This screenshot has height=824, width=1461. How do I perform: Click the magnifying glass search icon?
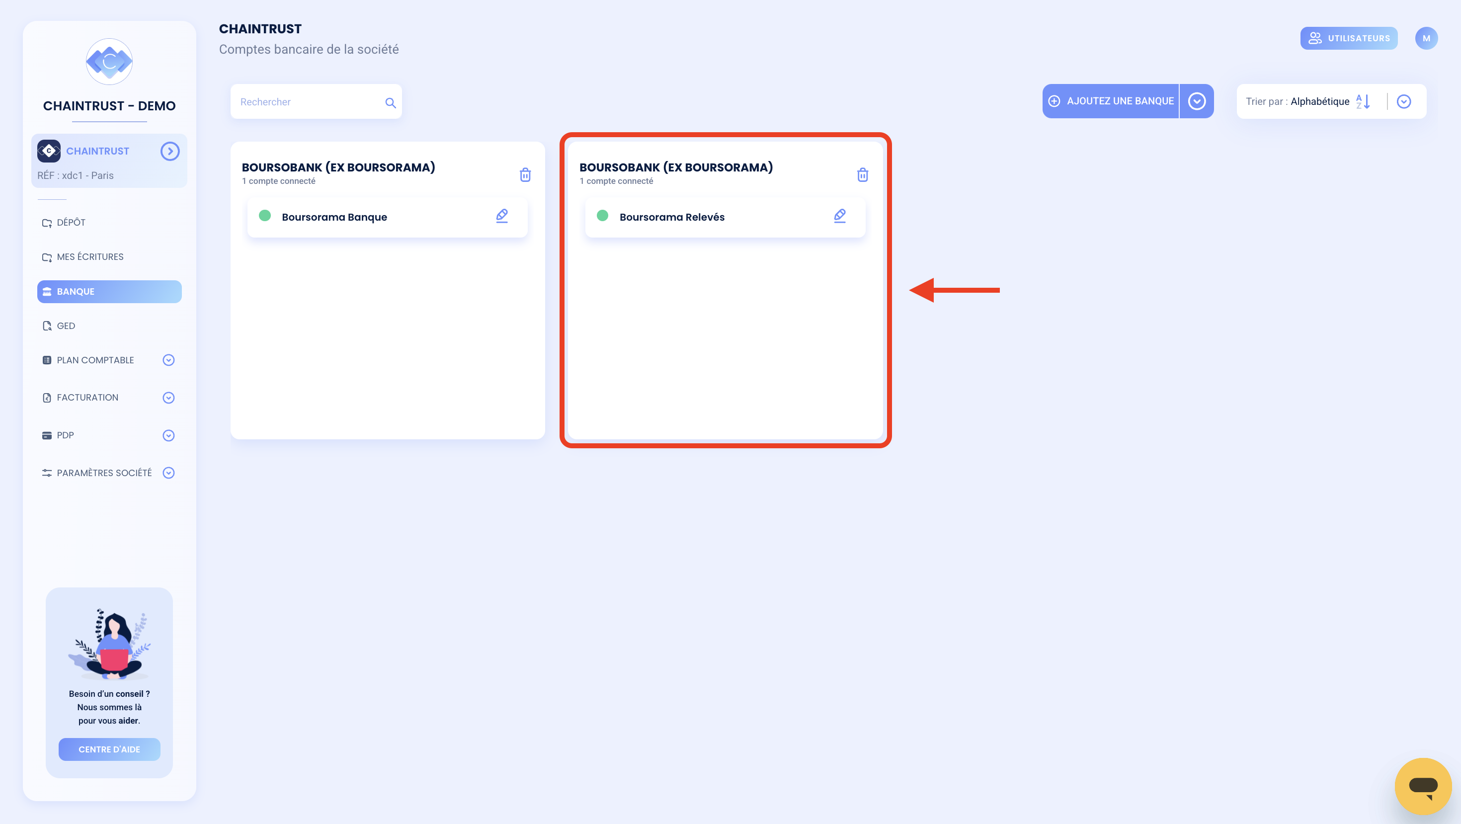tap(390, 103)
